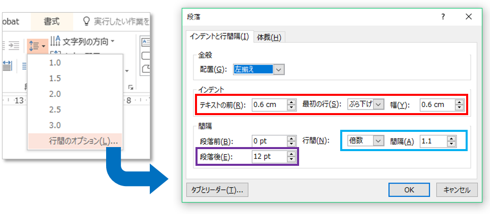Open 行間のオプション(L)... menu entry
Image resolution: width=490 pixels, height=214 pixels.
(75, 141)
